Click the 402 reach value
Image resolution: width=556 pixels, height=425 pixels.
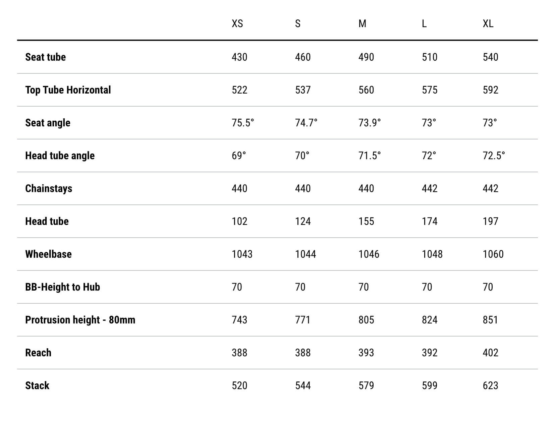click(490, 353)
